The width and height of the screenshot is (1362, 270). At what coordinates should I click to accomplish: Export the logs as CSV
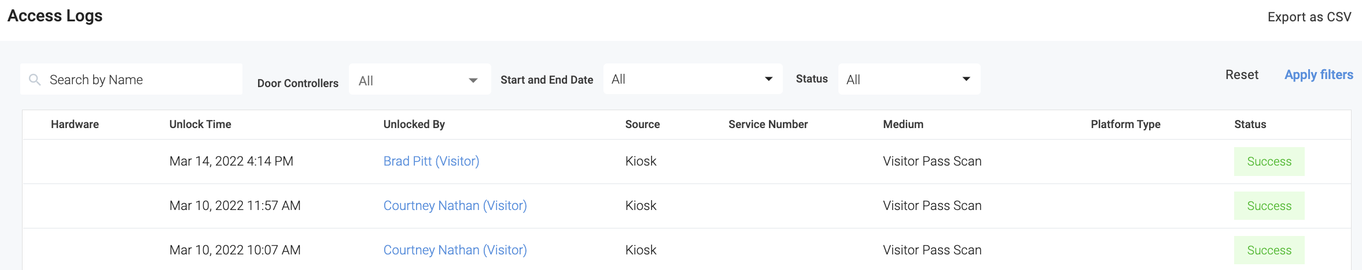(1309, 17)
